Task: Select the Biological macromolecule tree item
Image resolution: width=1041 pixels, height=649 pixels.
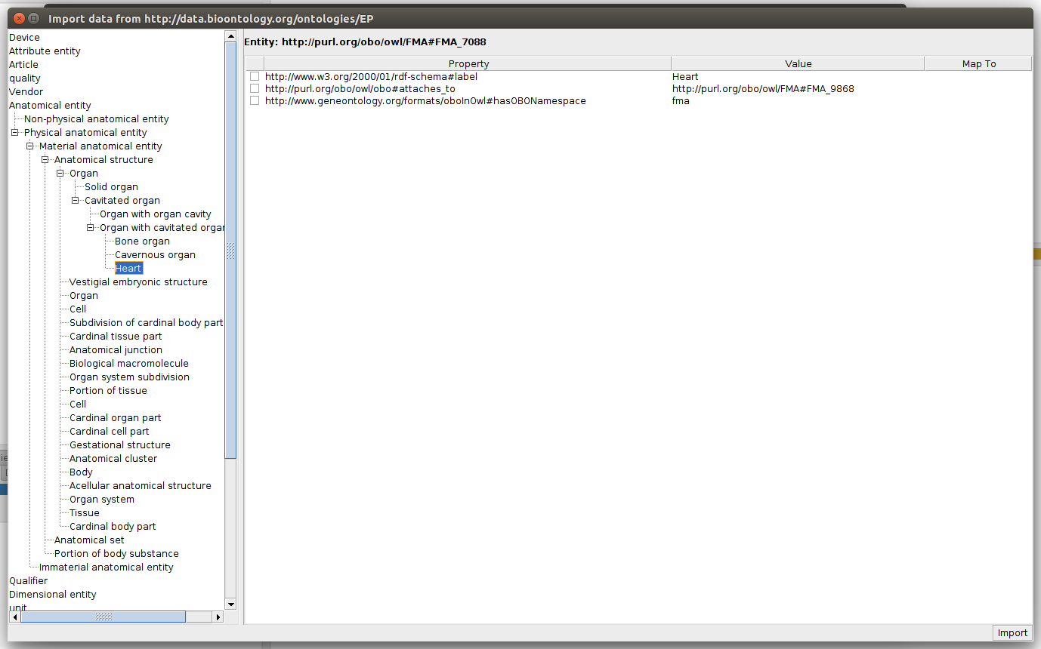Action: [x=129, y=363]
